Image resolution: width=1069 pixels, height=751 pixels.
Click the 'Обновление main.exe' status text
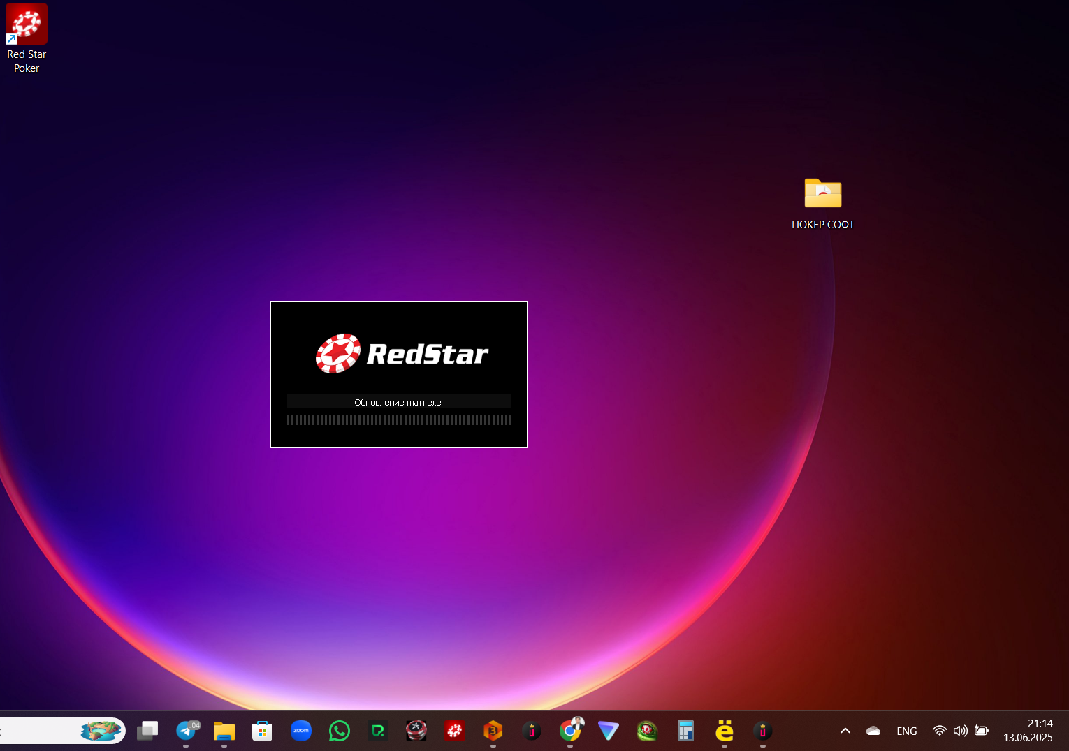pyautogui.click(x=398, y=402)
